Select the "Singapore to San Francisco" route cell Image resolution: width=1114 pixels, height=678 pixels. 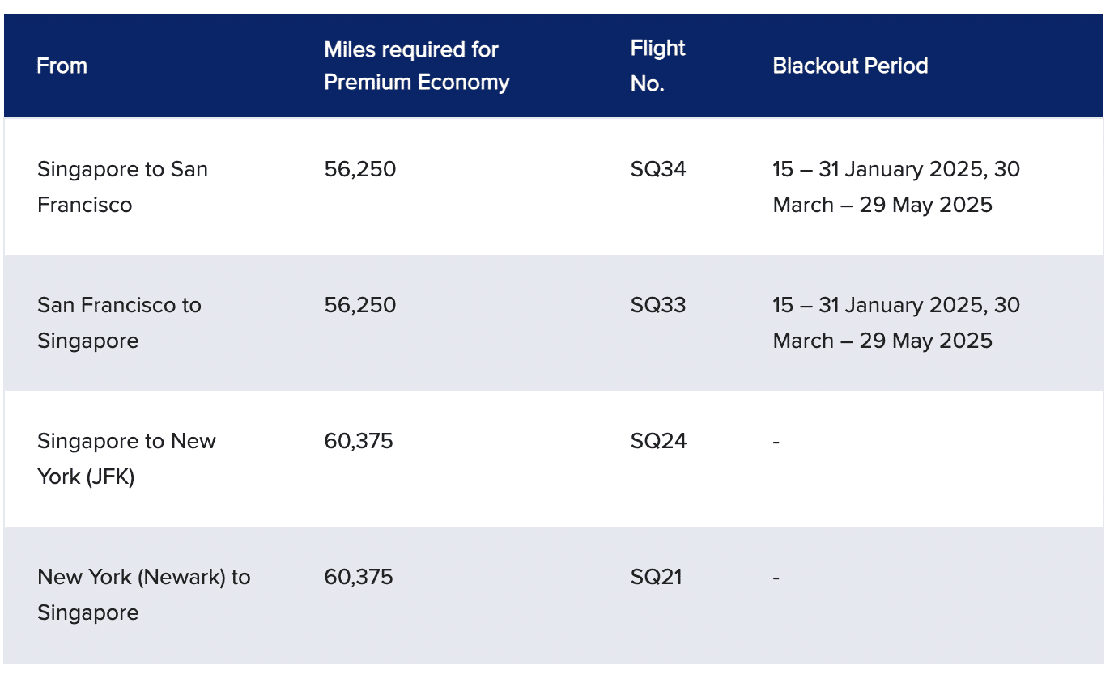point(122,187)
